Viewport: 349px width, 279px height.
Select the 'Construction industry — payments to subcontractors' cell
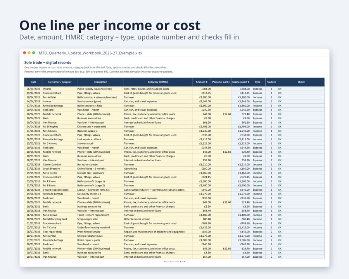click(x=158, y=190)
